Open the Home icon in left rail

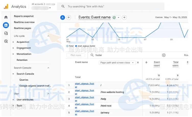tap(6, 17)
